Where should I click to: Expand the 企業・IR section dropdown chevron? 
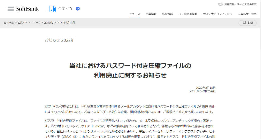pos(78,9)
